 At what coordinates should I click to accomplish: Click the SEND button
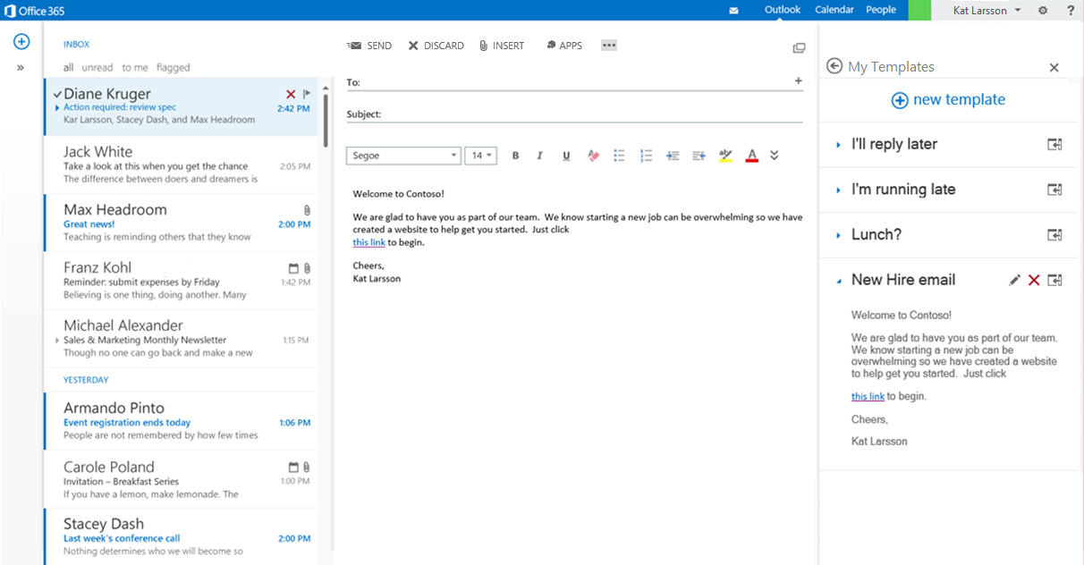[369, 46]
